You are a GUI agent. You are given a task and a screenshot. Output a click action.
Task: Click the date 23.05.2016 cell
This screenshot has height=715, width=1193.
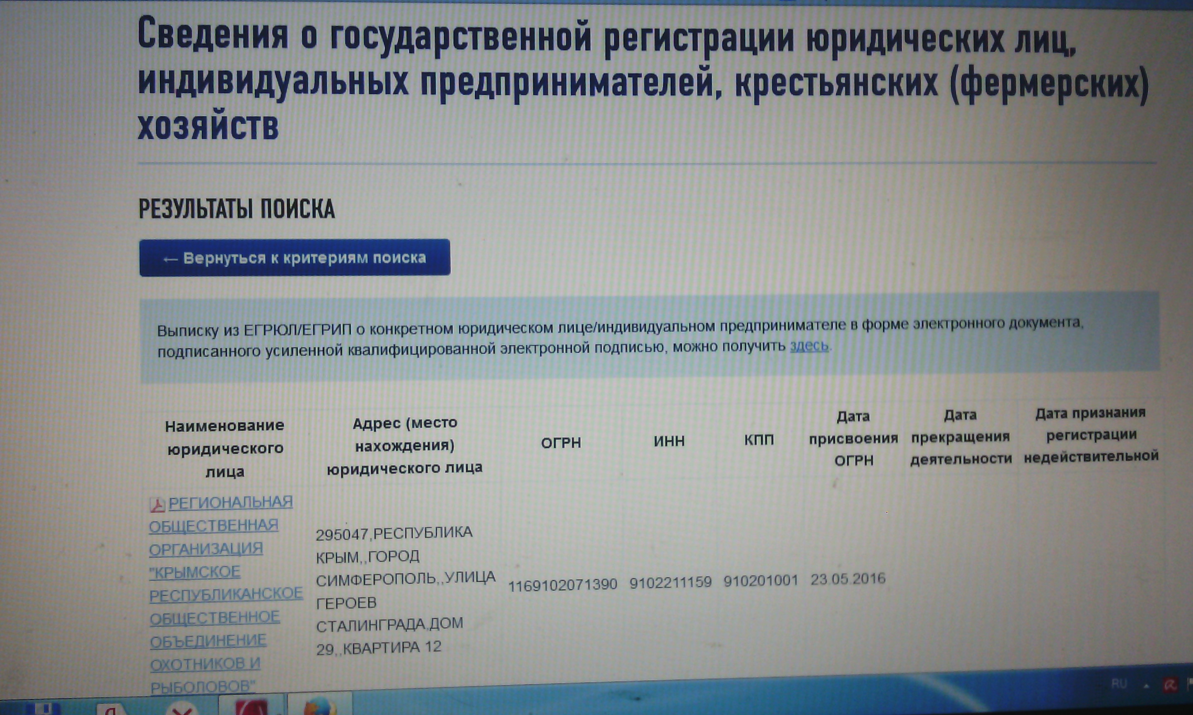coord(848,578)
